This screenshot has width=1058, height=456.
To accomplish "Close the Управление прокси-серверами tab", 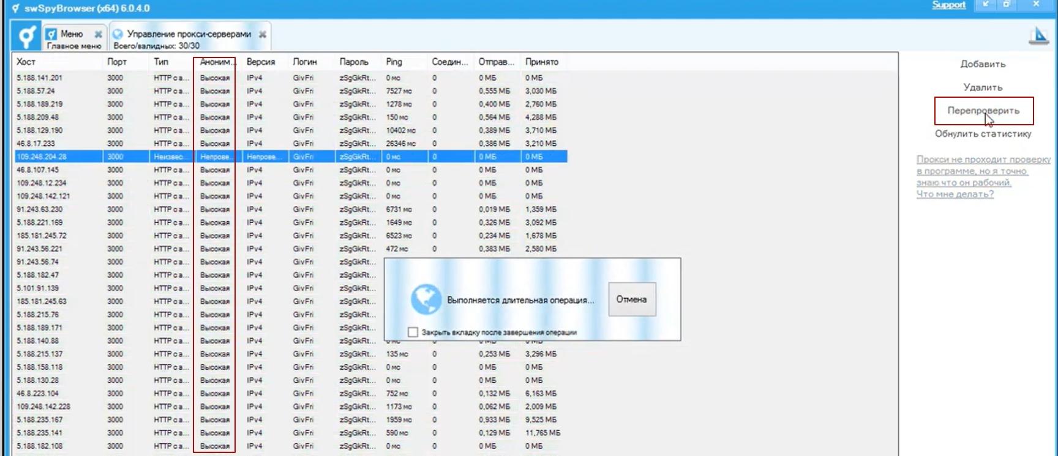I will pyautogui.click(x=262, y=34).
